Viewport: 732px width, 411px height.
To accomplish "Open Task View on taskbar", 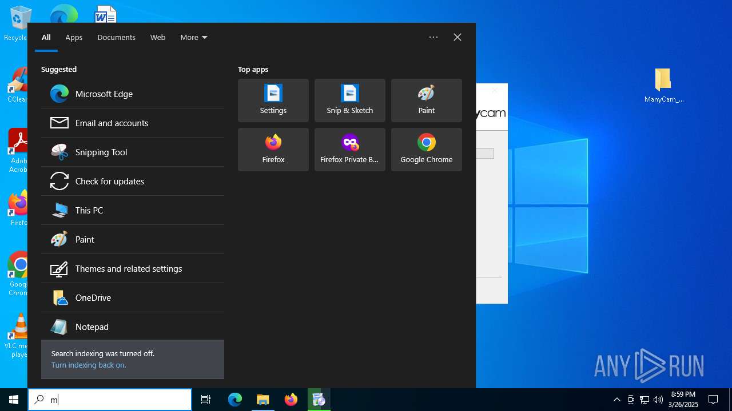I will [x=206, y=400].
